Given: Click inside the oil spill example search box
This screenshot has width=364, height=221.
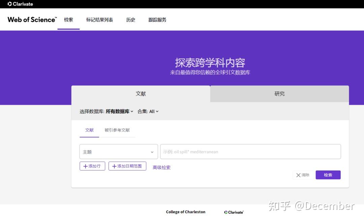Looking at the screenshot, I should click(250, 152).
